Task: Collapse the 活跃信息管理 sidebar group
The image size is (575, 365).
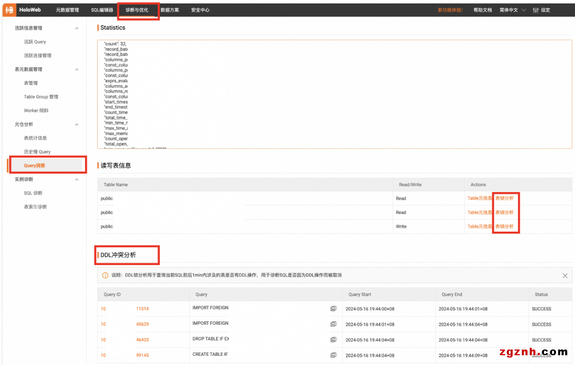Action: [x=77, y=28]
